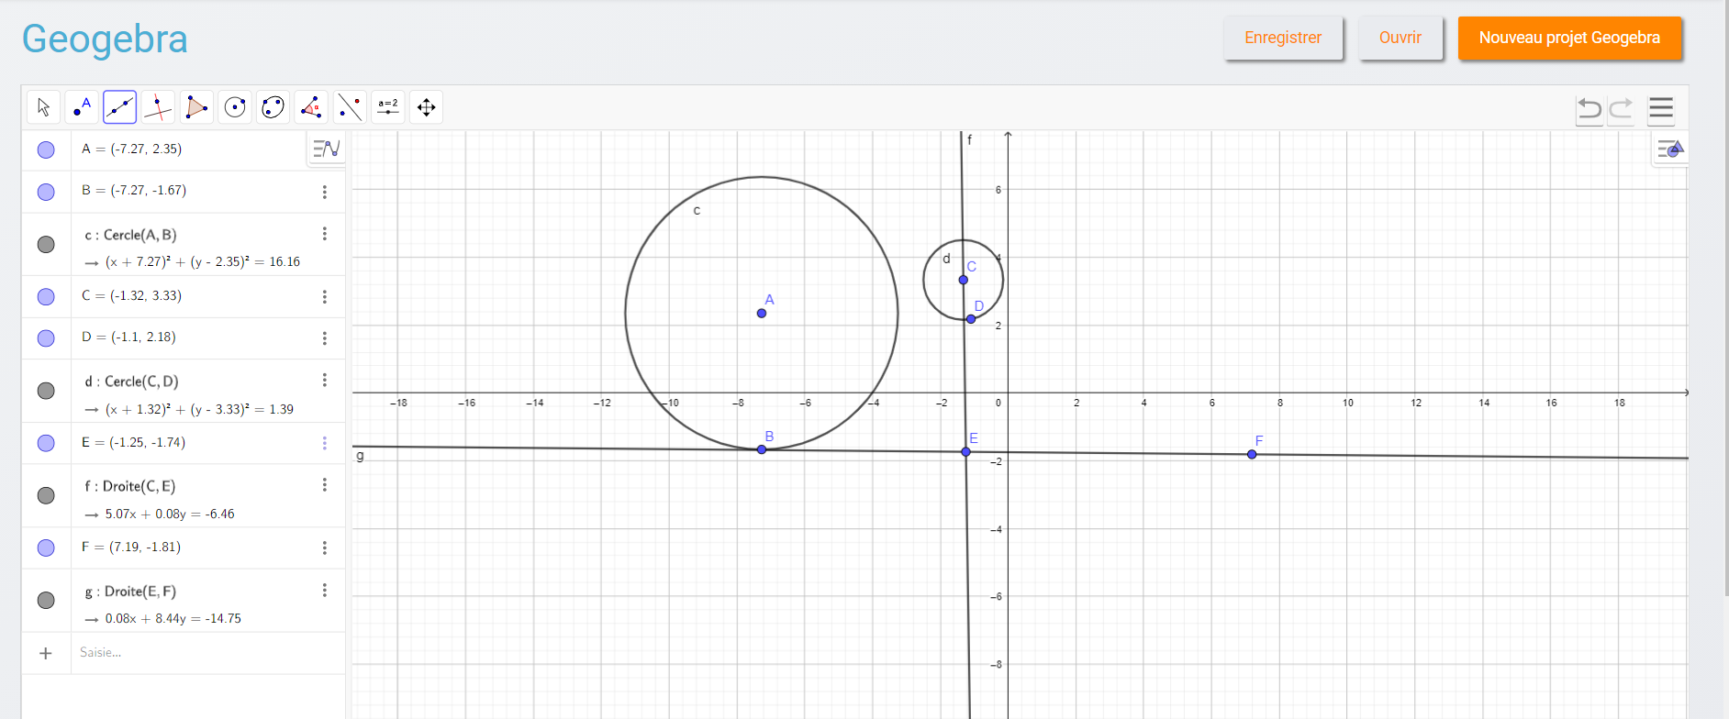Screen dimensions: 1729x719
Task: Select the Ellipse conic tool
Action: [273, 107]
